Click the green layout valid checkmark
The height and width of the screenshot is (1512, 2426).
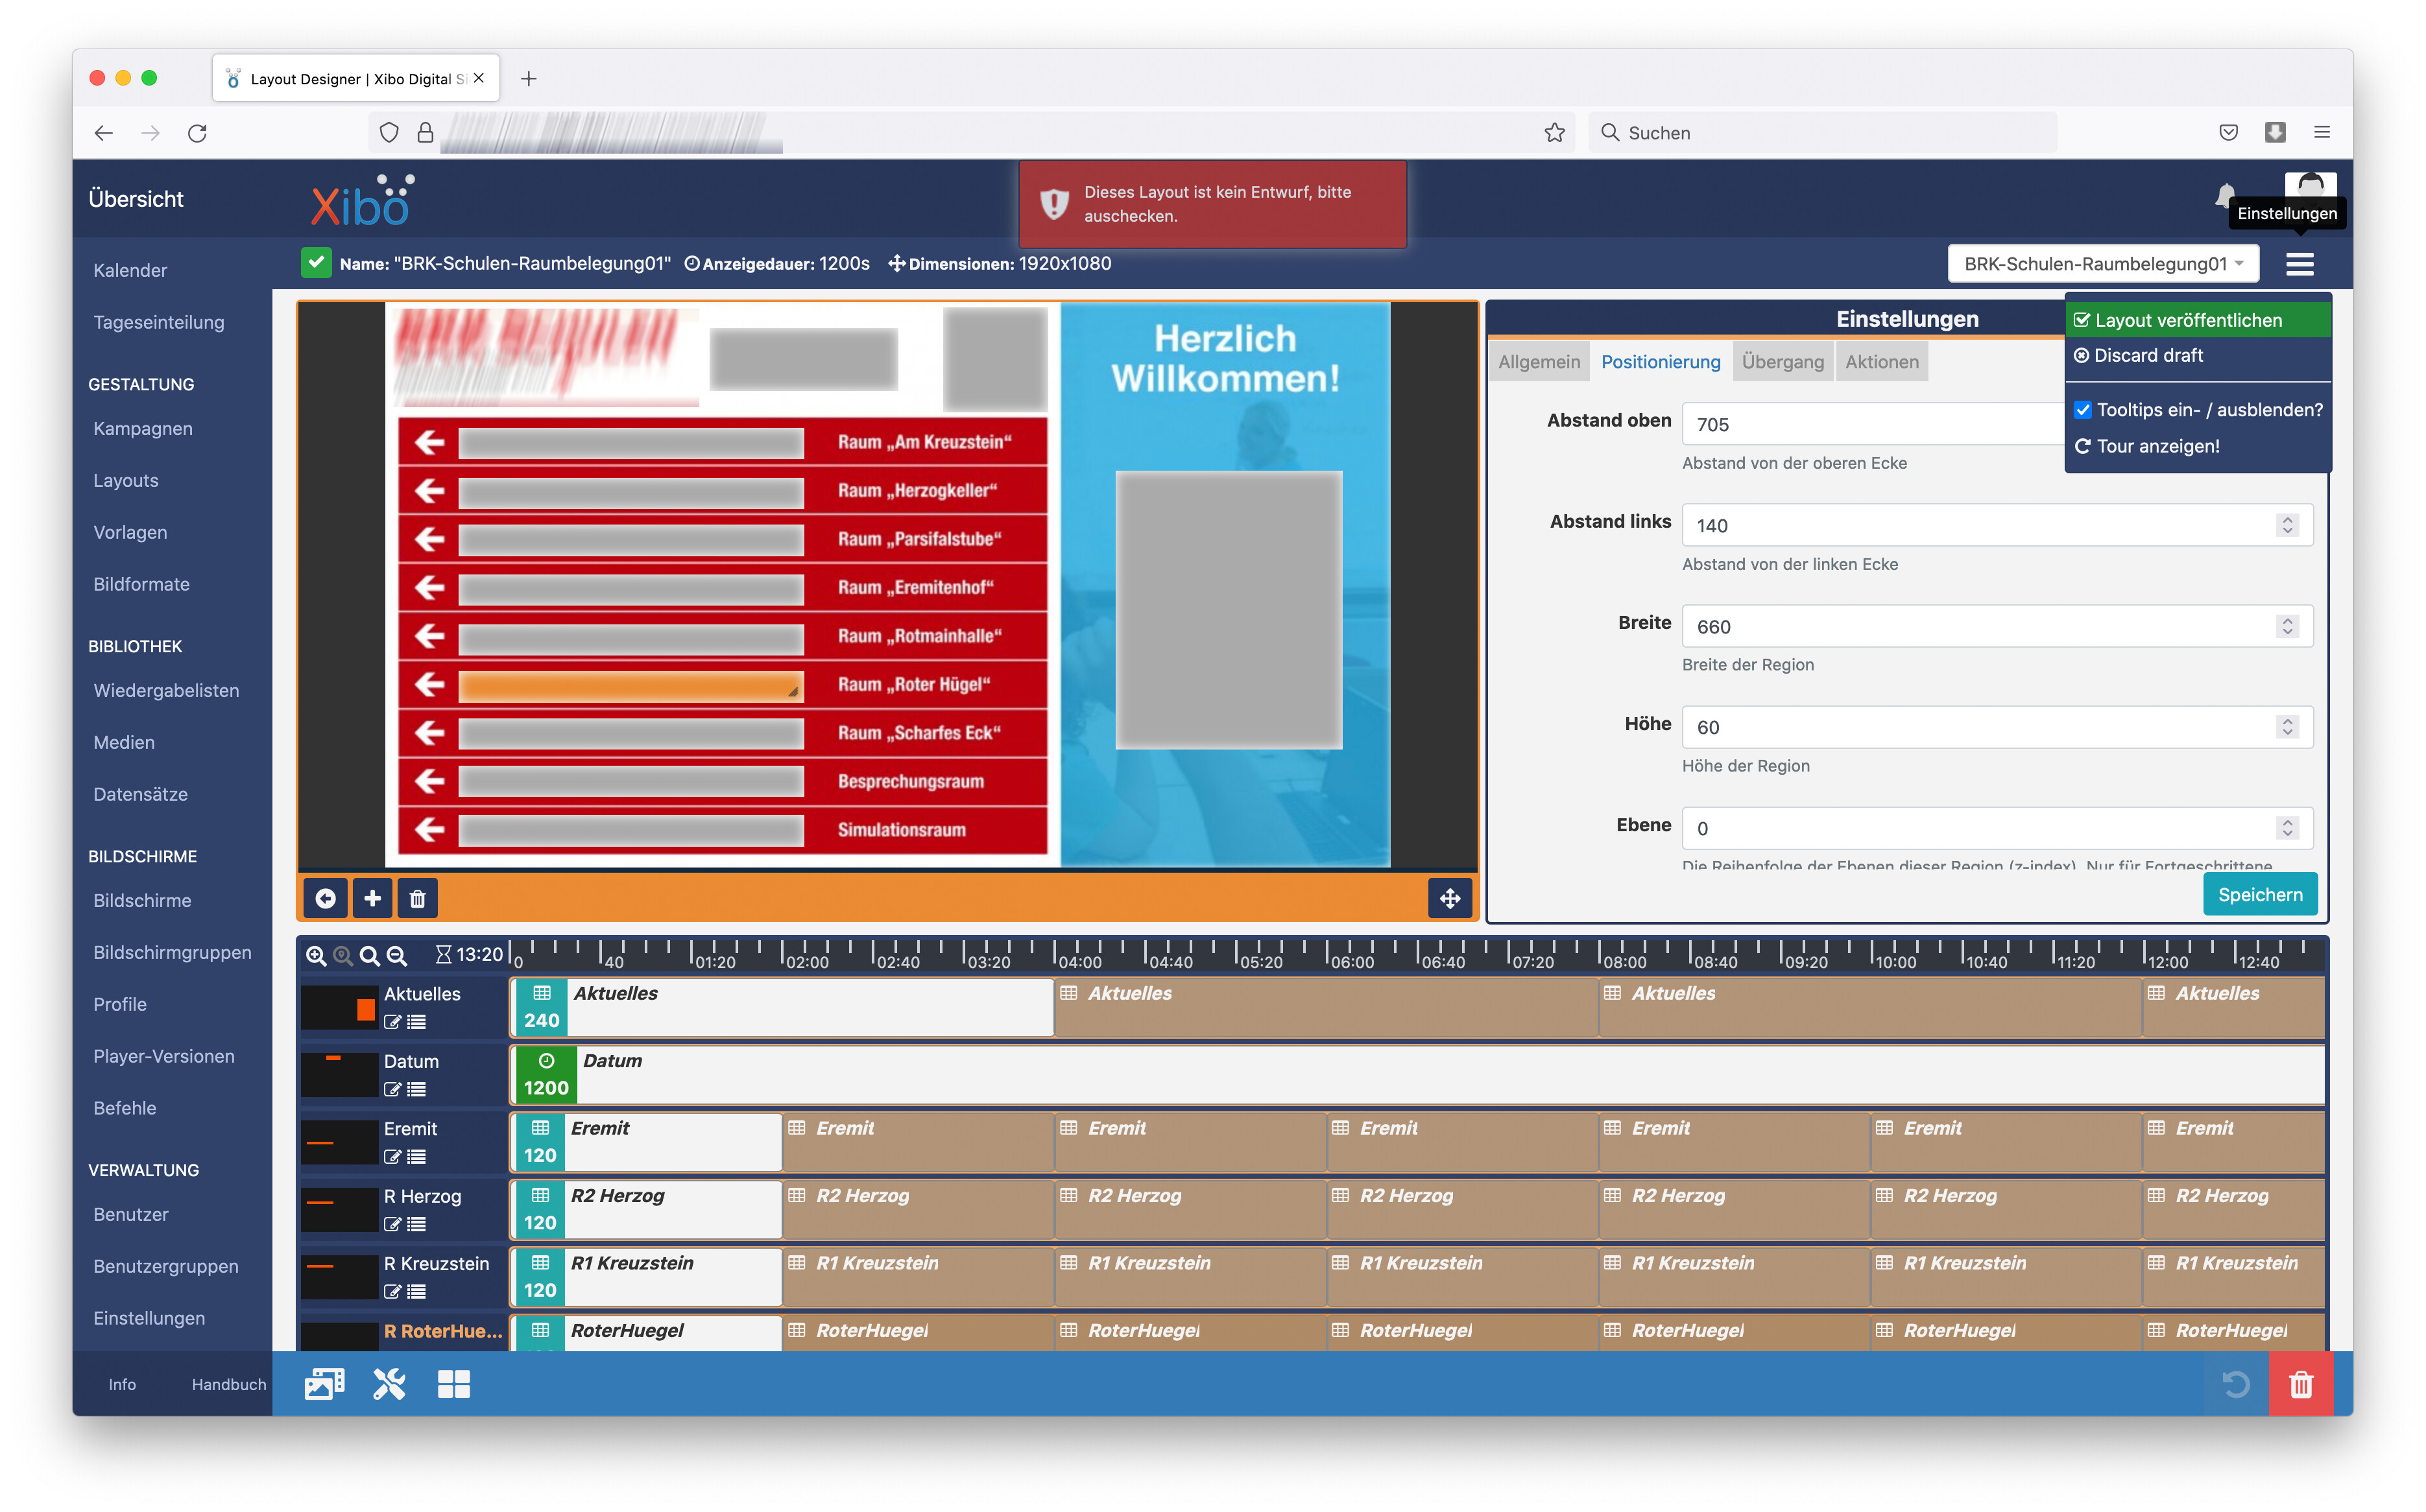(x=315, y=263)
